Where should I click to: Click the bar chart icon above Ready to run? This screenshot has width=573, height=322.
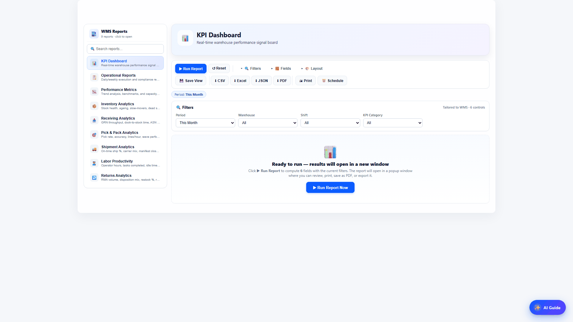pyautogui.click(x=330, y=152)
